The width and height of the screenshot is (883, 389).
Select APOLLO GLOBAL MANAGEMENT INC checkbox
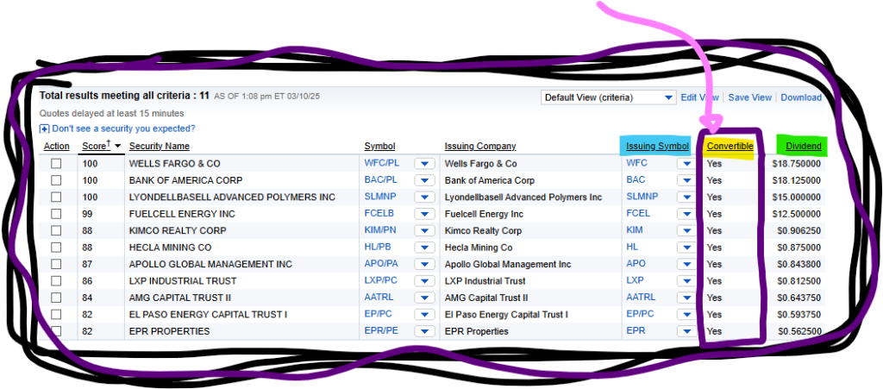click(x=56, y=264)
